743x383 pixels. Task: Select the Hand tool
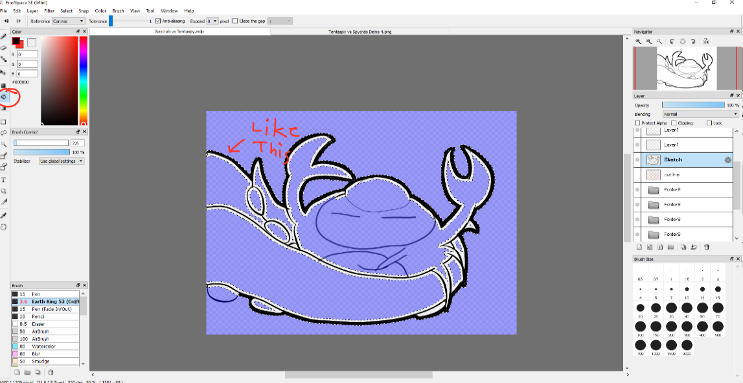(x=3, y=227)
